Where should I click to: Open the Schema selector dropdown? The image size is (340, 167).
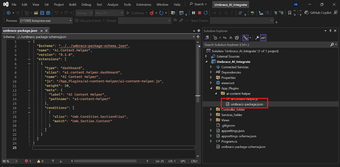click(194, 37)
